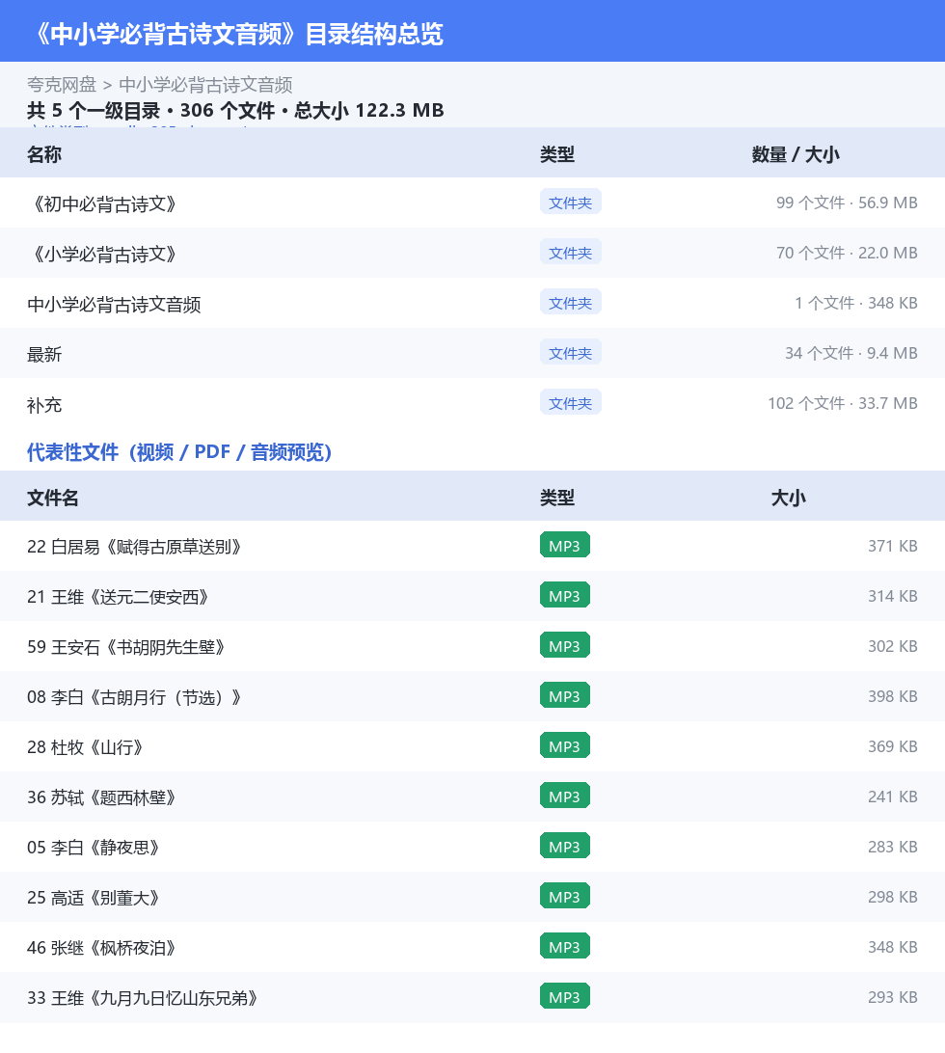This screenshot has height=1053, width=945.
Task: Click the 293 KB size value
Action: pos(893,997)
